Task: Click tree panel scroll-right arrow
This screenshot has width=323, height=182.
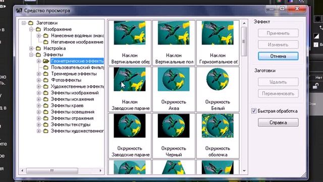Action: pyautogui.click(x=100, y=171)
